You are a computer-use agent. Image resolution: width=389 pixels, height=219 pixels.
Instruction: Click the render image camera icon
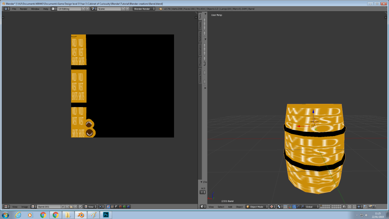370,207
